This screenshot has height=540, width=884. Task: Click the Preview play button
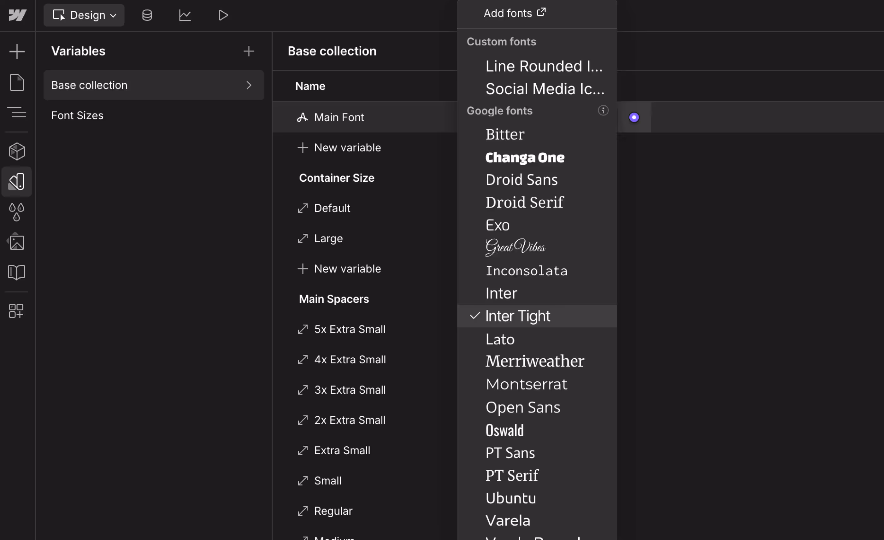223,15
